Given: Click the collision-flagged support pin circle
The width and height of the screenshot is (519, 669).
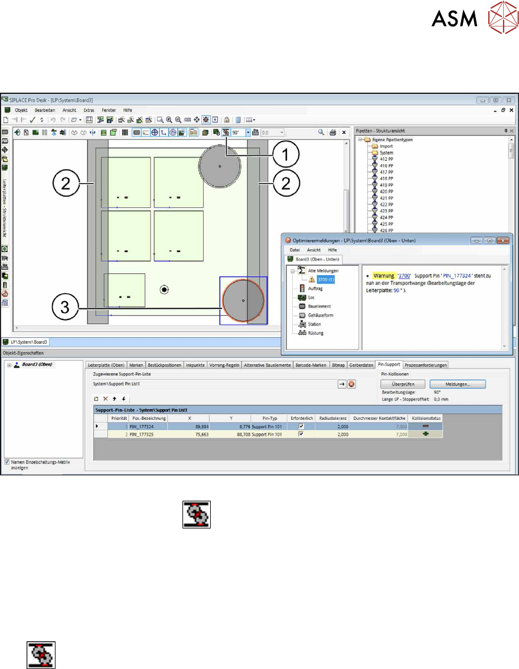Looking at the screenshot, I should coord(243,301).
